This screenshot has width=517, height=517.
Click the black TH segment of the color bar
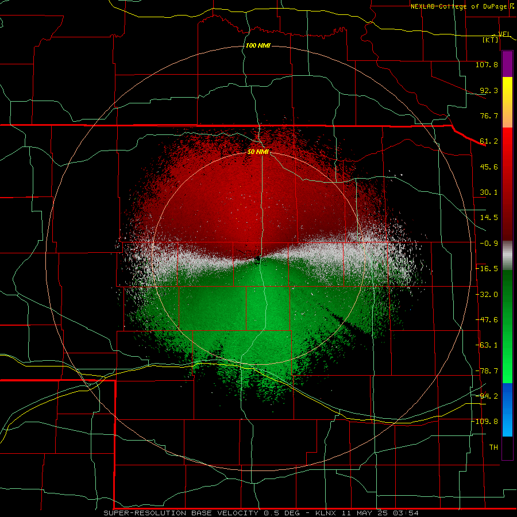point(507,447)
